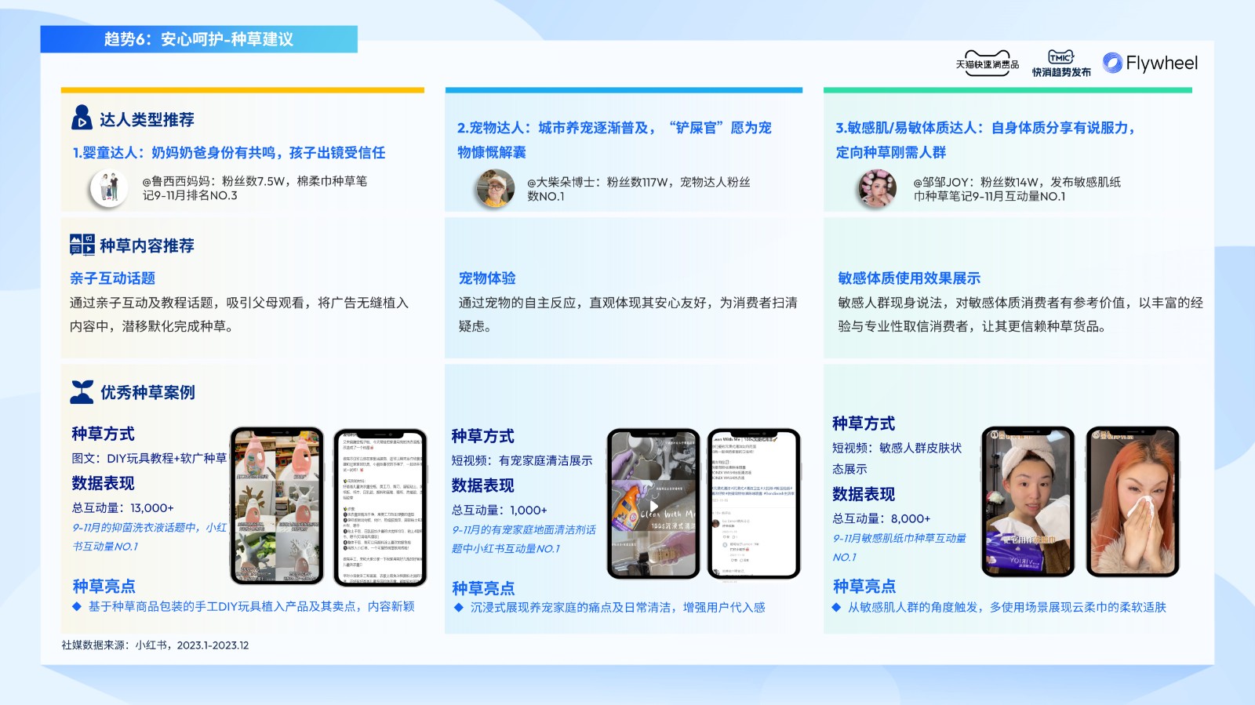Image resolution: width=1255 pixels, height=705 pixels.
Task: Open the red-haired woman tissue phone screenshot
Action: (x=1133, y=502)
